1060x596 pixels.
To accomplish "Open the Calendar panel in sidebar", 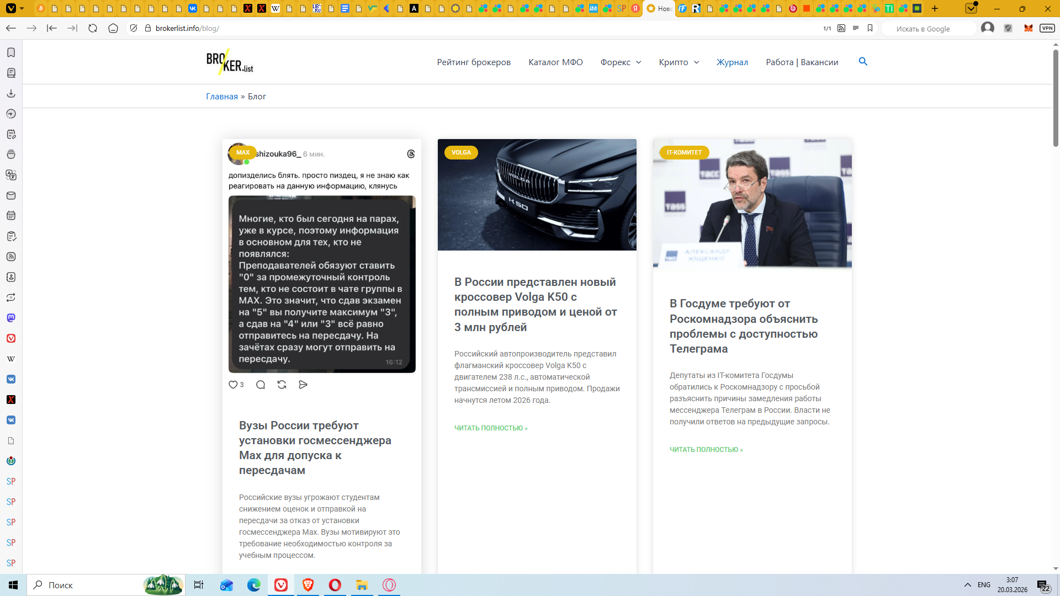I will tap(11, 216).
